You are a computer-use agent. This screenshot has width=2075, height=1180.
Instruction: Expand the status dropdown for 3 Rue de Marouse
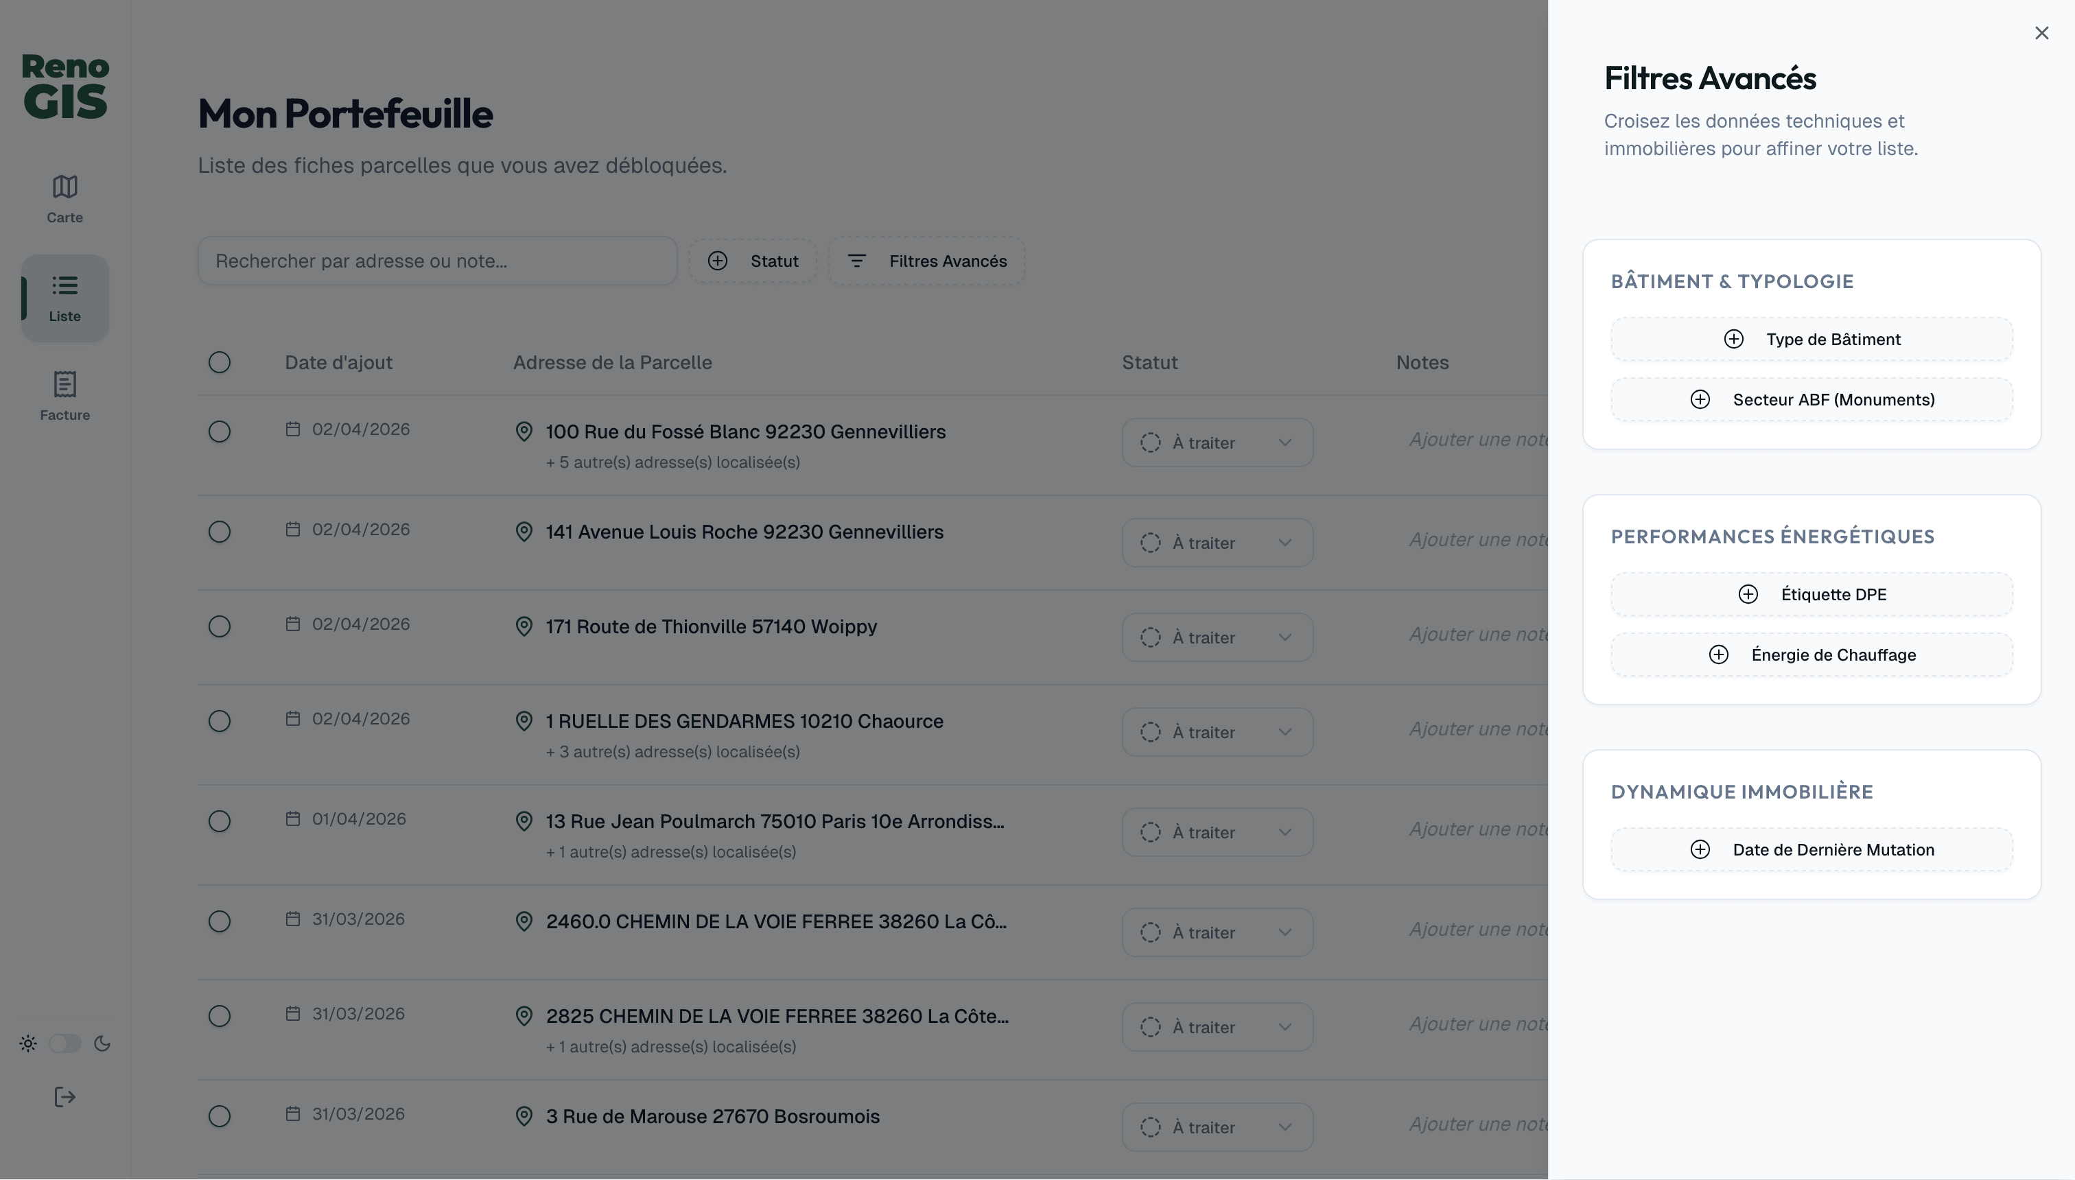[x=1217, y=1126]
